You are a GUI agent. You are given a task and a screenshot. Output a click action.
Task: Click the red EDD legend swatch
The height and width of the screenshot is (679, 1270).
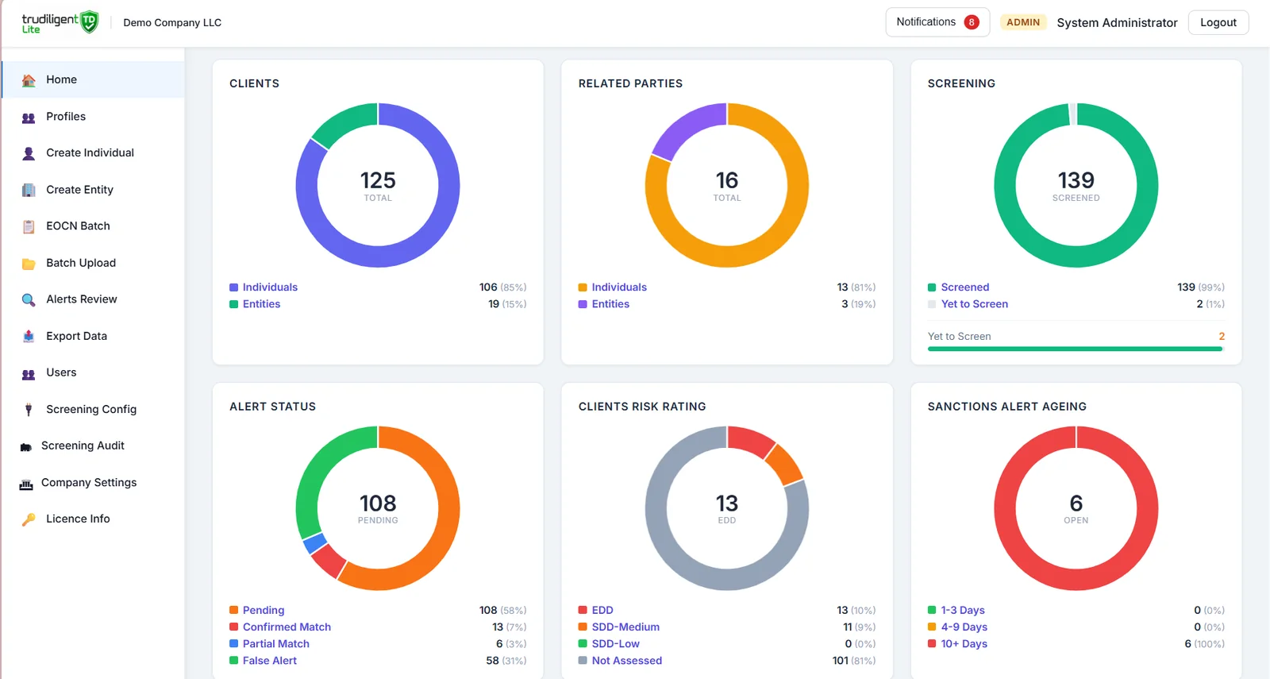583,611
